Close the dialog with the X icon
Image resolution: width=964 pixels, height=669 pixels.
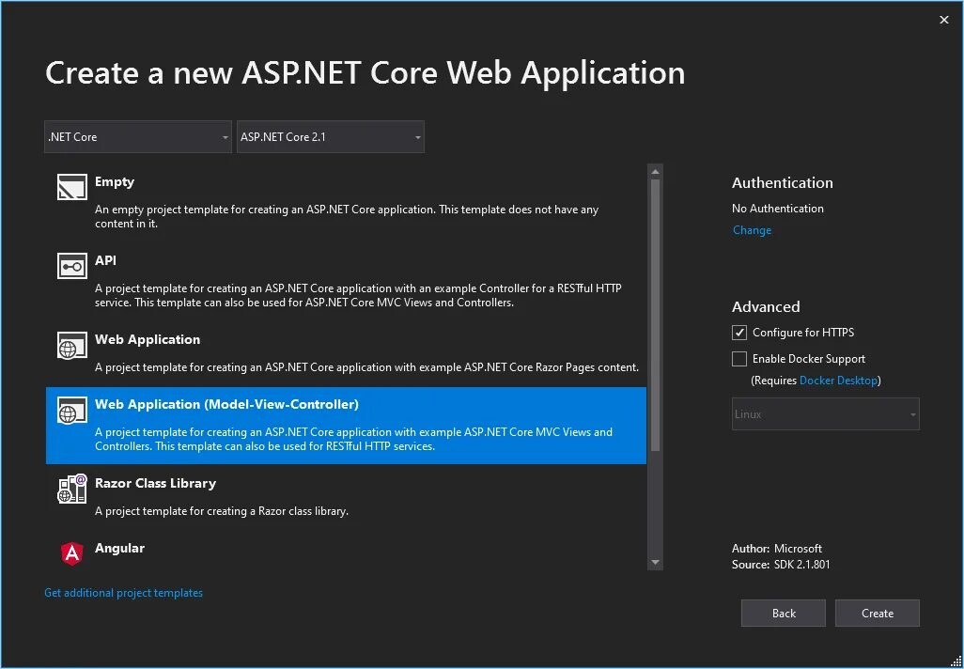[x=944, y=20]
